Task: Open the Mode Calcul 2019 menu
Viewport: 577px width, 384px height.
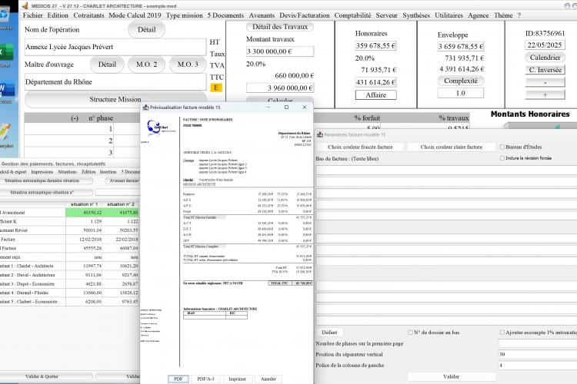Action: [x=135, y=15]
